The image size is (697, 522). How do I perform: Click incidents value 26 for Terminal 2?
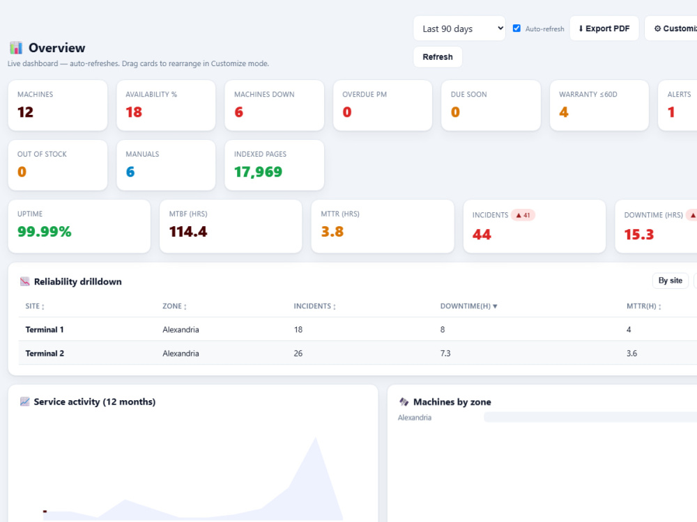(298, 354)
